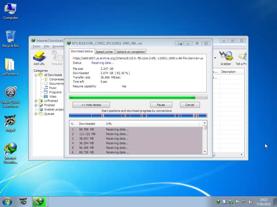Select Mypal raccoon desktop shortcut

pos(11,123)
